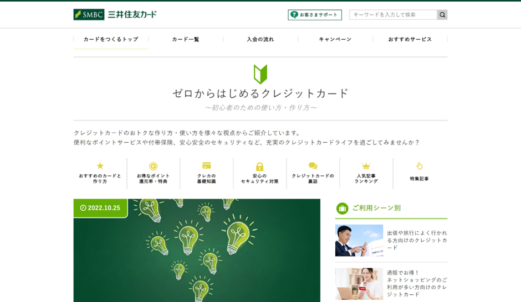Image resolution: width=521 pixels, height=302 pixels.
Task: Open the 入会の流れ menu item
Action: tap(260, 39)
